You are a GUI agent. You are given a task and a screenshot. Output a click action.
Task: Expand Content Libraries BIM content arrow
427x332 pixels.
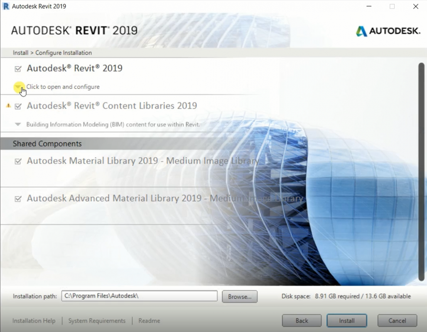point(18,124)
